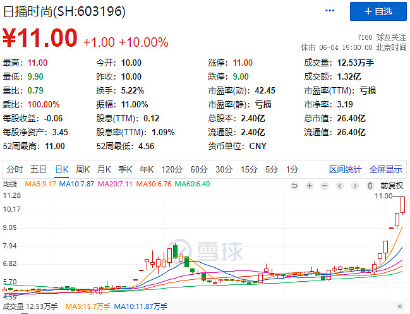Switch to 分时 tab

15,169
